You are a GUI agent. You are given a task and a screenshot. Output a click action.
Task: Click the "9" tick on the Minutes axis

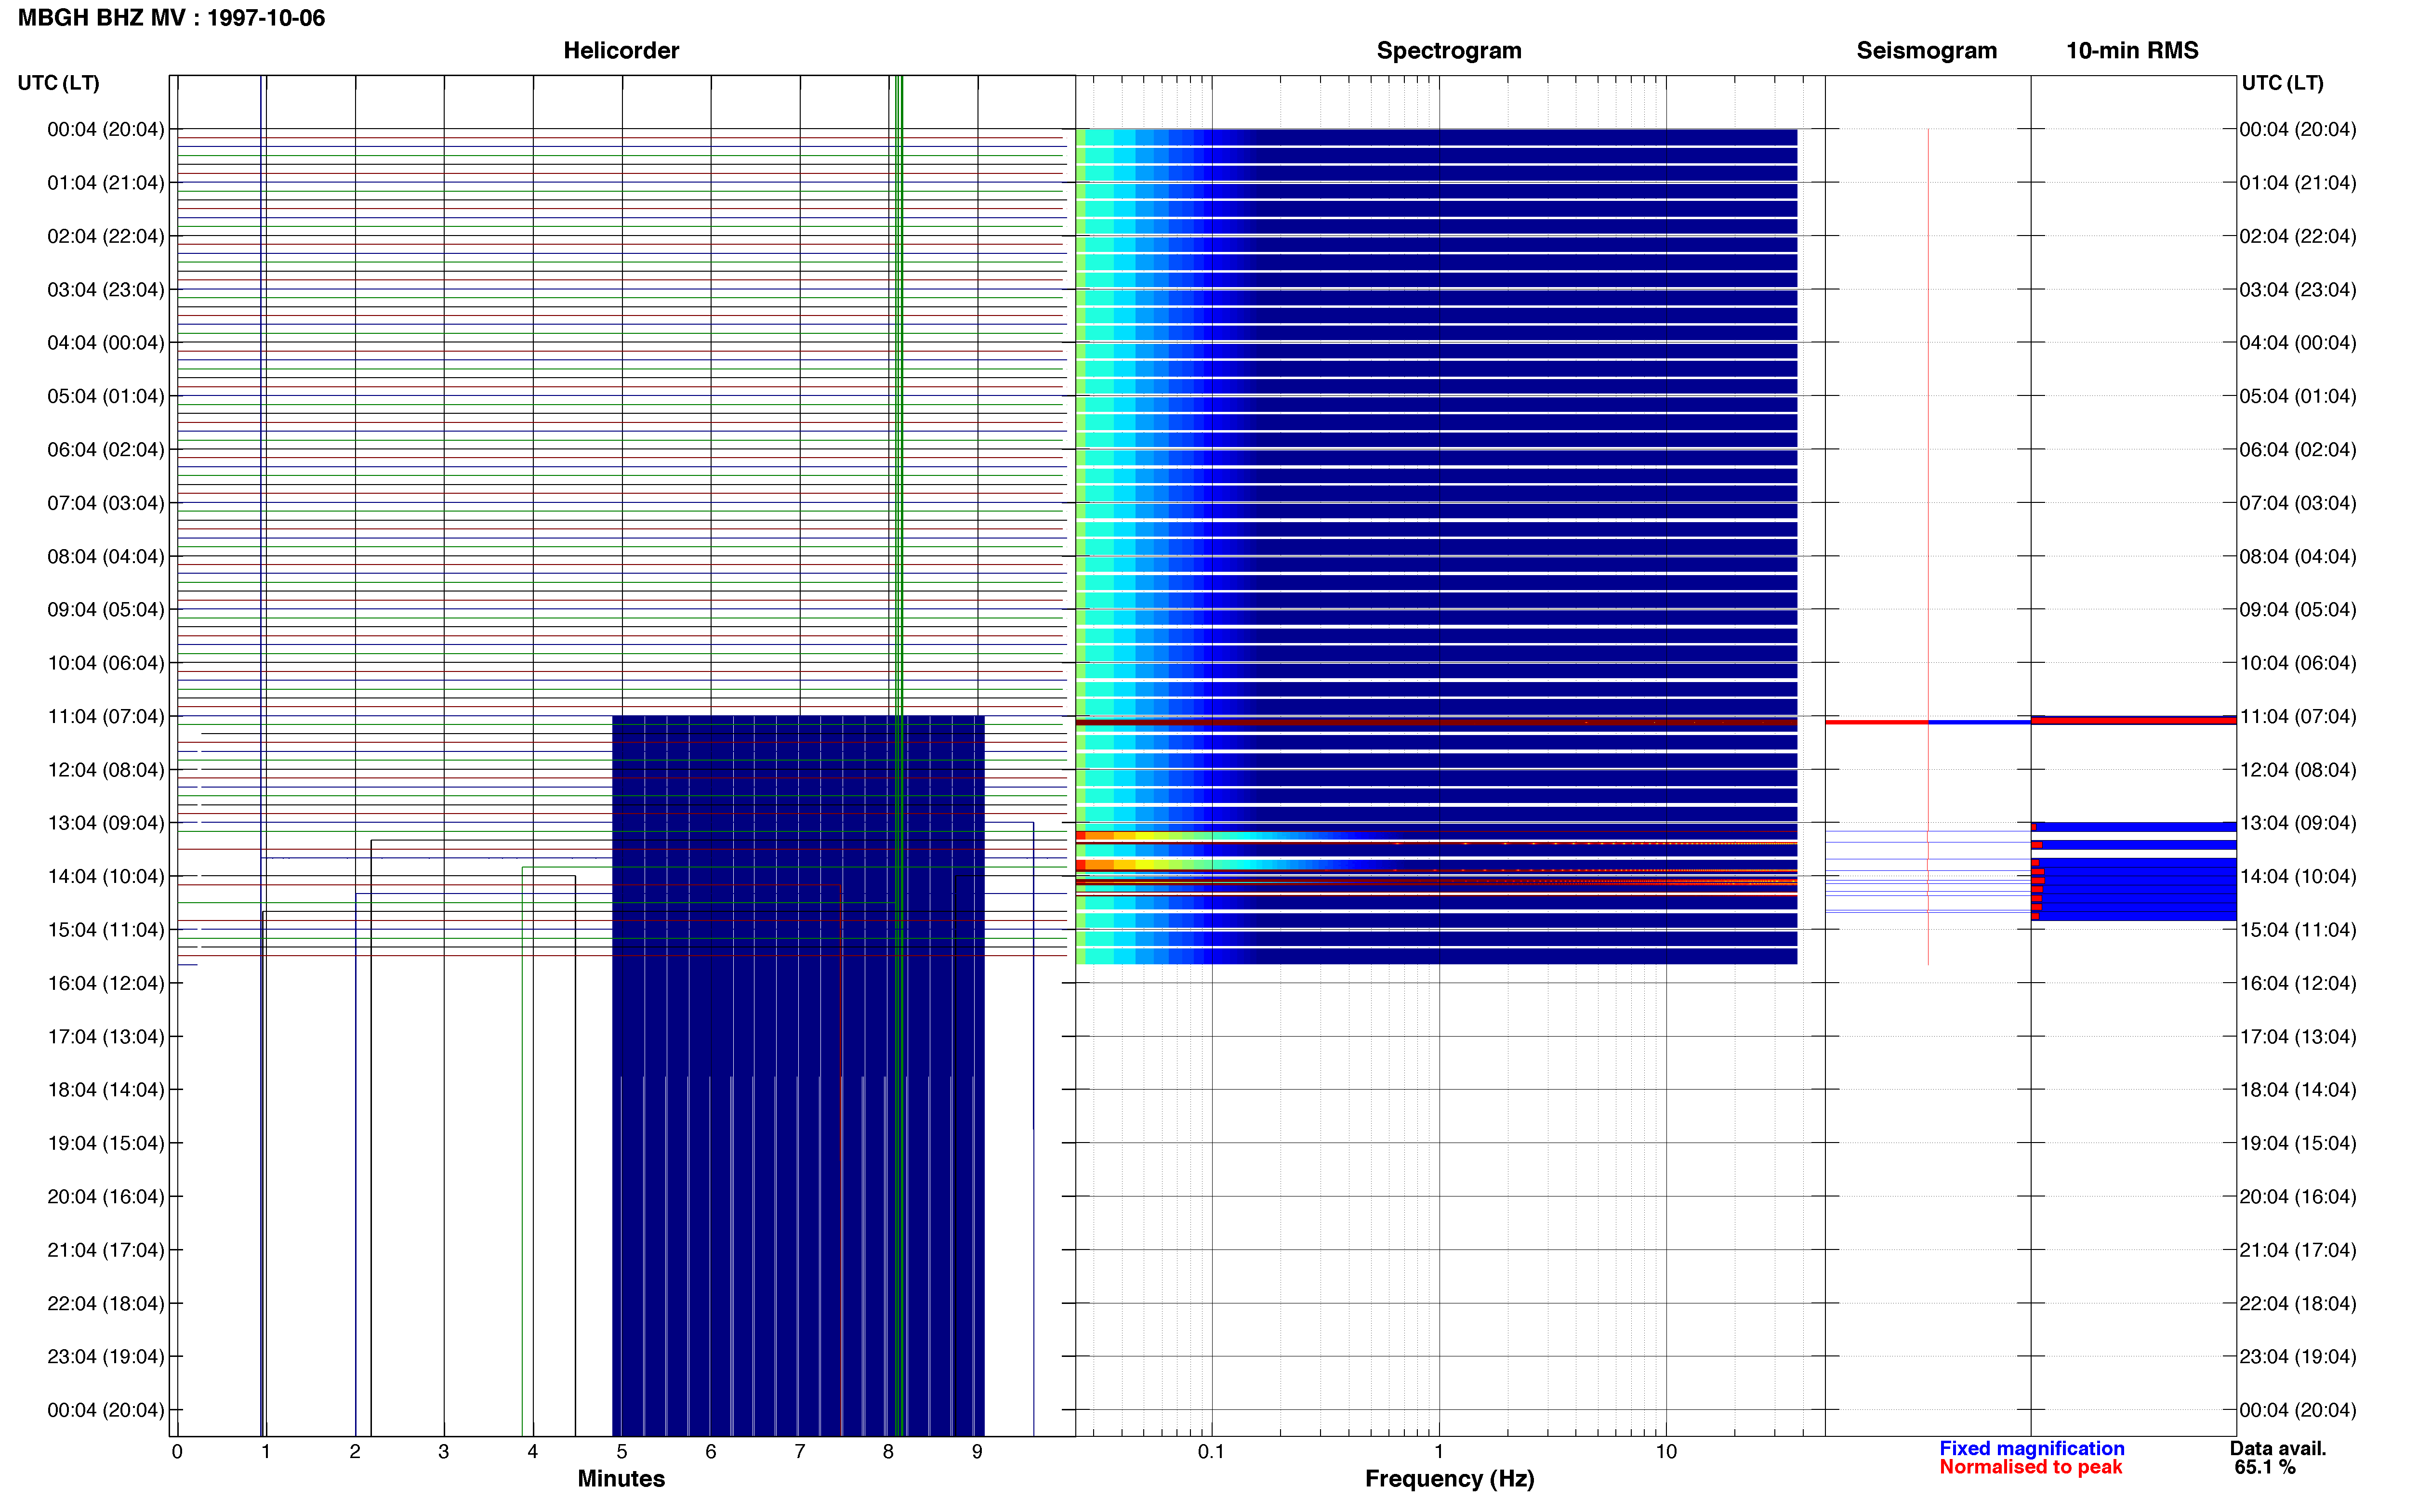click(x=977, y=1452)
